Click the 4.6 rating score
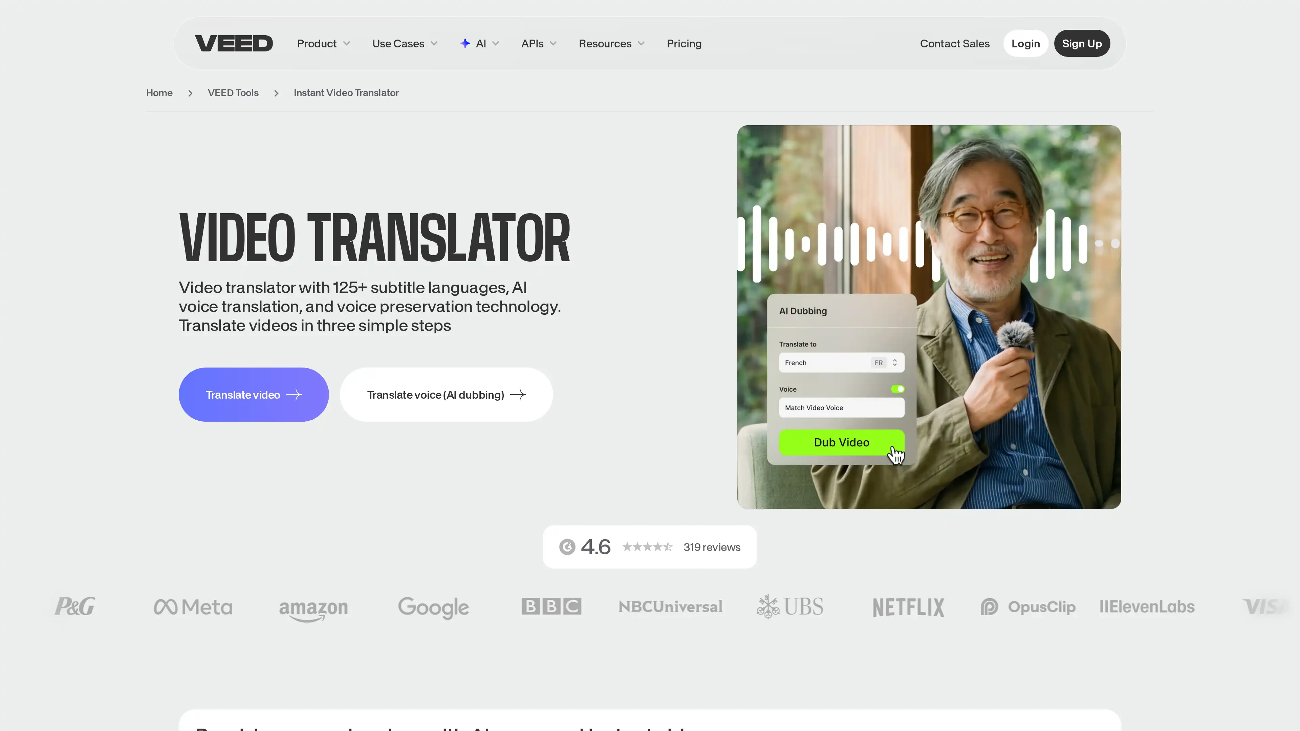Image resolution: width=1300 pixels, height=731 pixels. tap(595, 547)
